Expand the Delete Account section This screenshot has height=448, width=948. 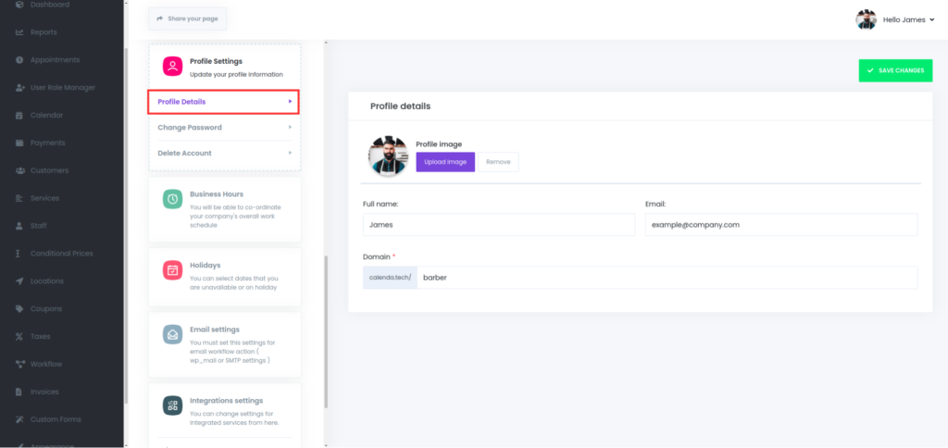(x=224, y=154)
